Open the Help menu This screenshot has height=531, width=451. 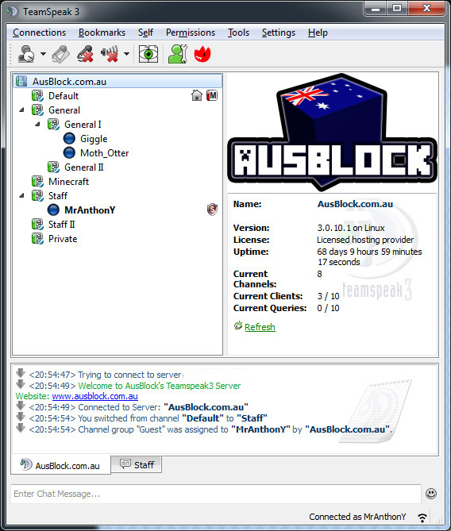coord(318,33)
